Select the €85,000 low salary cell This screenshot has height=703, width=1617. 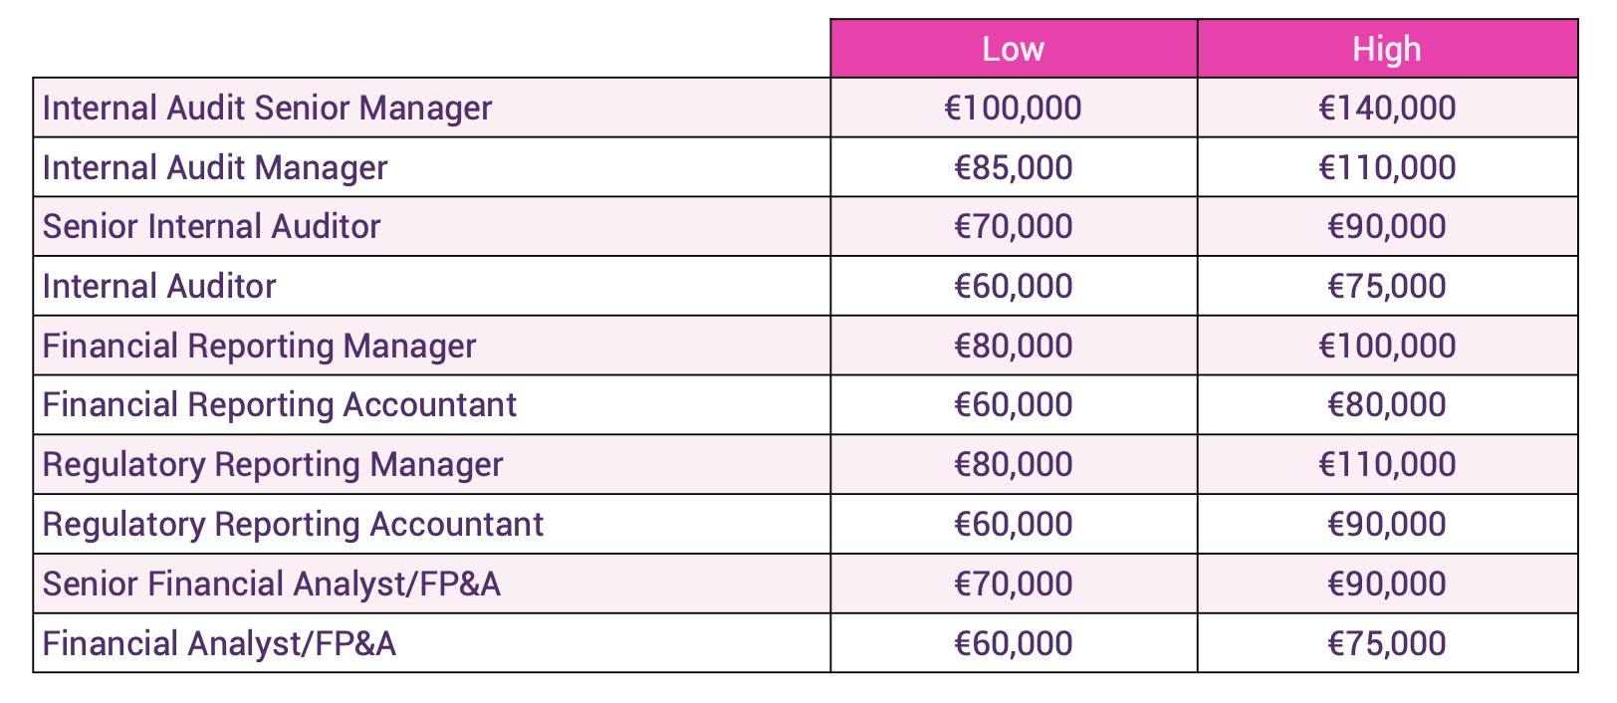point(1013,167)
